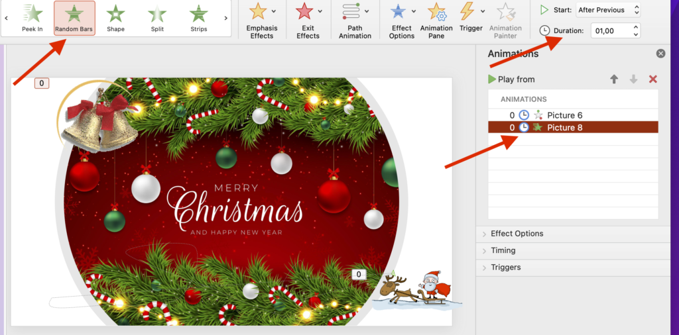Viewport: 679px width, 335px height.
Task: Delete the selected animation
Action: pyautogui.click(x=653, y=79)
